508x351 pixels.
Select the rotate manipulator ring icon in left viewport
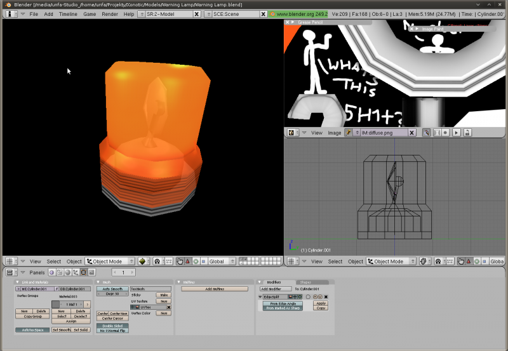[196, 262]
